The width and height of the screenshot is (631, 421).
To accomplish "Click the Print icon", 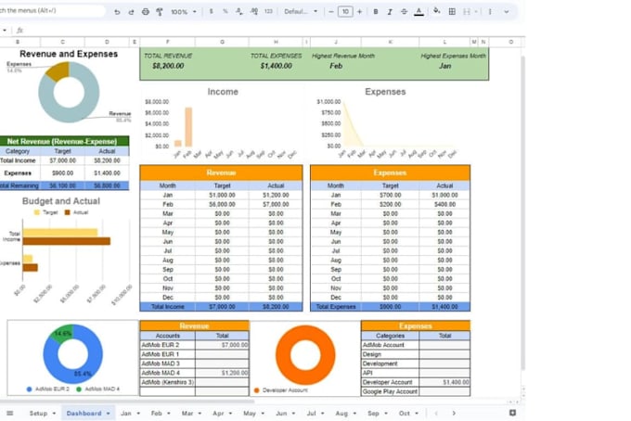I will click(146, 12).
